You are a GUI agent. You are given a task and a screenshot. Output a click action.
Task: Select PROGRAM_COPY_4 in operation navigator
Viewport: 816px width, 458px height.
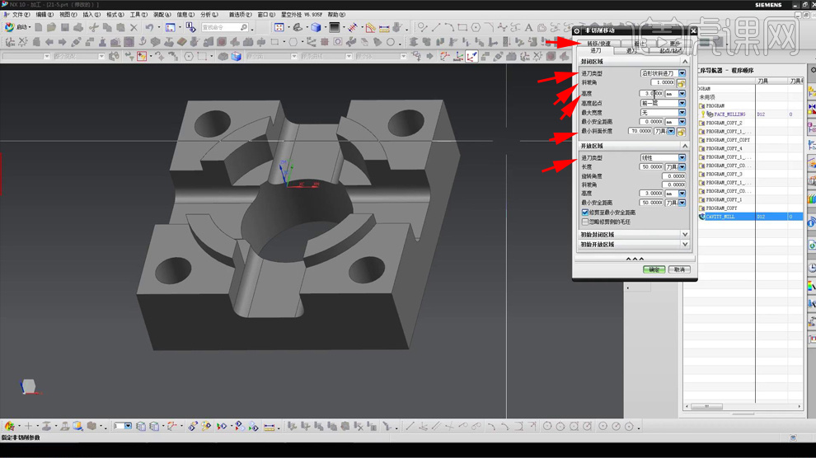724,148
